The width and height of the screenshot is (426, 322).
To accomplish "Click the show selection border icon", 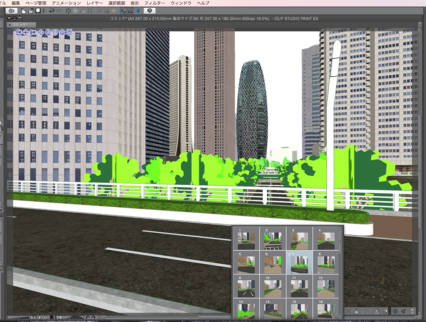I will [x=114, y=11].
